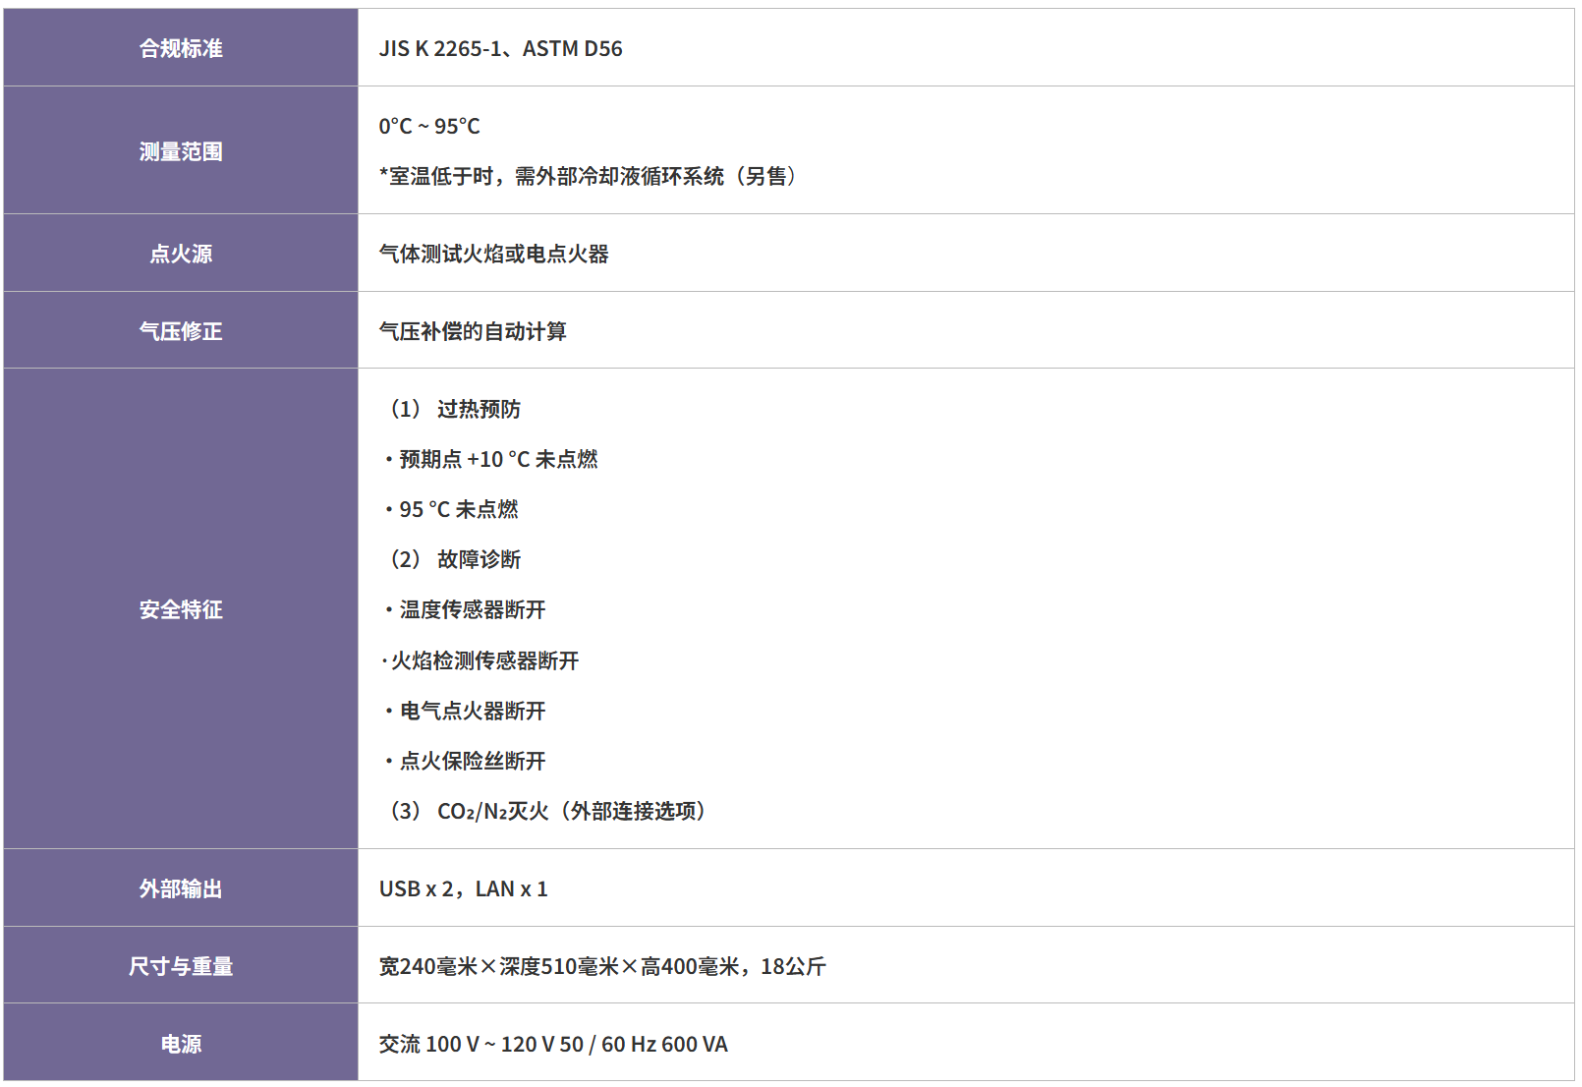Click the 电源 header cell
Screen dimensions: 1582x1087
point(182,1044)
